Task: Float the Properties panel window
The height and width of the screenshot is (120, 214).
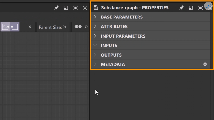Action: tap(191, 8)
